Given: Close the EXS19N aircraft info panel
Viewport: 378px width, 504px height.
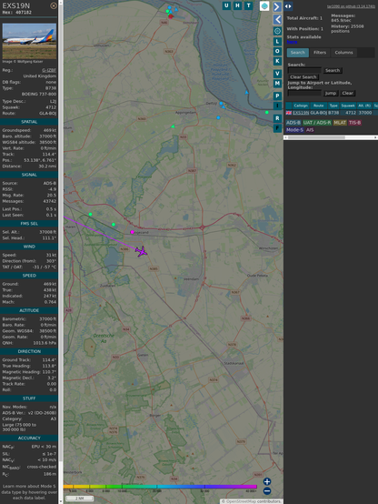Looking at the screenshot, I should (x=54, y=5).
